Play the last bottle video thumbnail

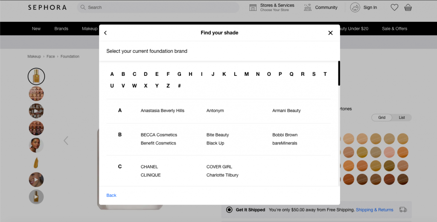pyautogui.click(x=36, y=197)
